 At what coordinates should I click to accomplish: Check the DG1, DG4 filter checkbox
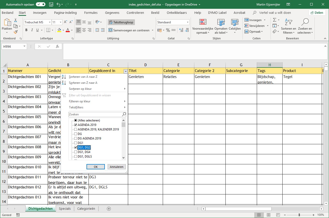coord(76,152)
